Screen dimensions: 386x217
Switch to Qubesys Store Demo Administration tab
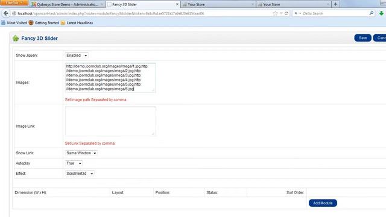pyautogui.click(x=67, y=4)
